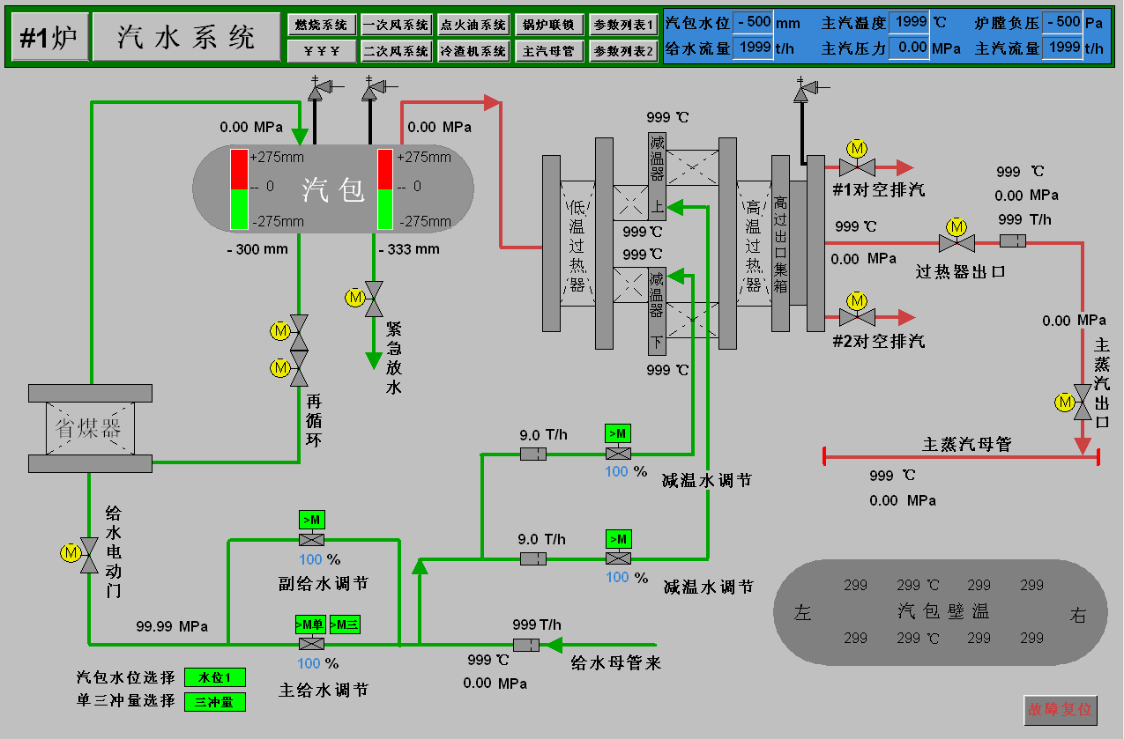Click the 主给水调节 control valve symbol
Image resolution: width=1124 pixels, height=739 pixels.
click(x=309, y=644)
